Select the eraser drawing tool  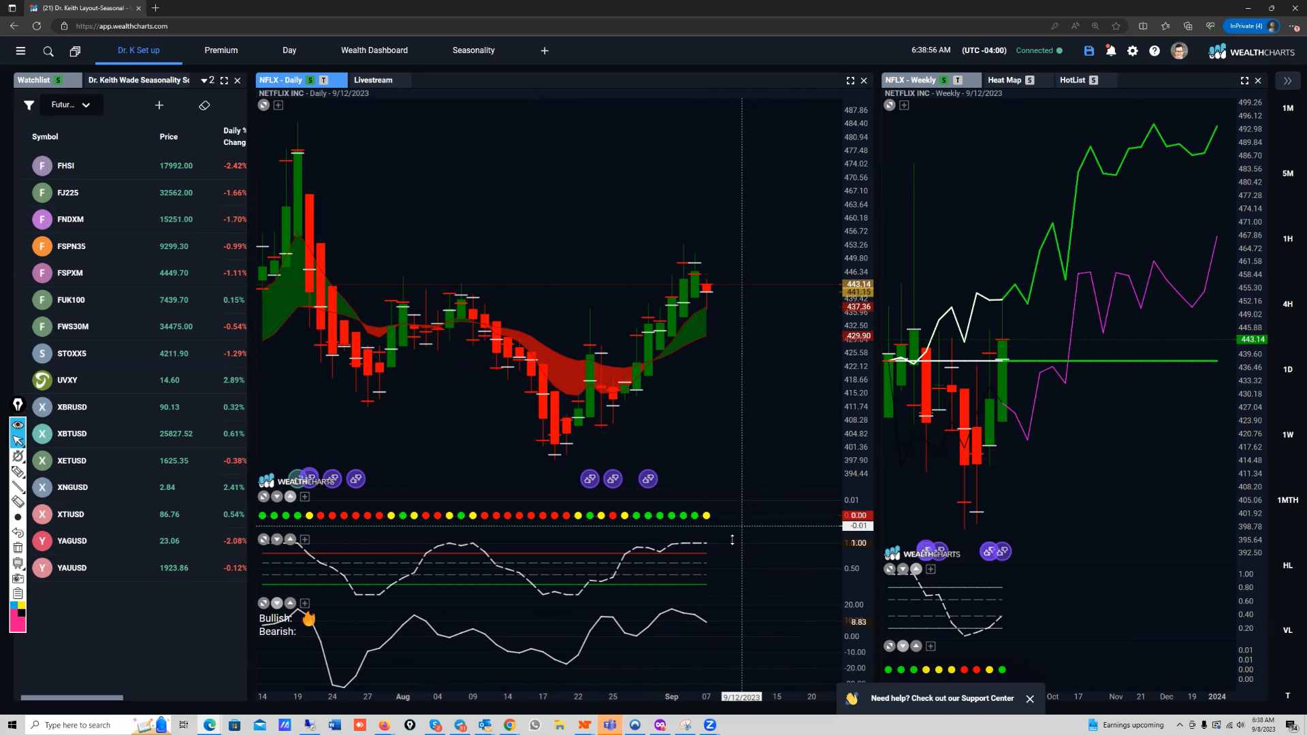[18, 502]
